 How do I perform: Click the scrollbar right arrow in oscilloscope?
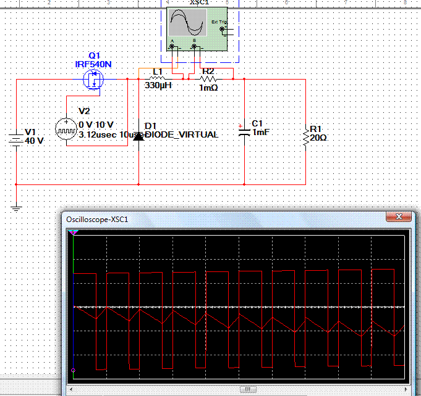point(406,389)
